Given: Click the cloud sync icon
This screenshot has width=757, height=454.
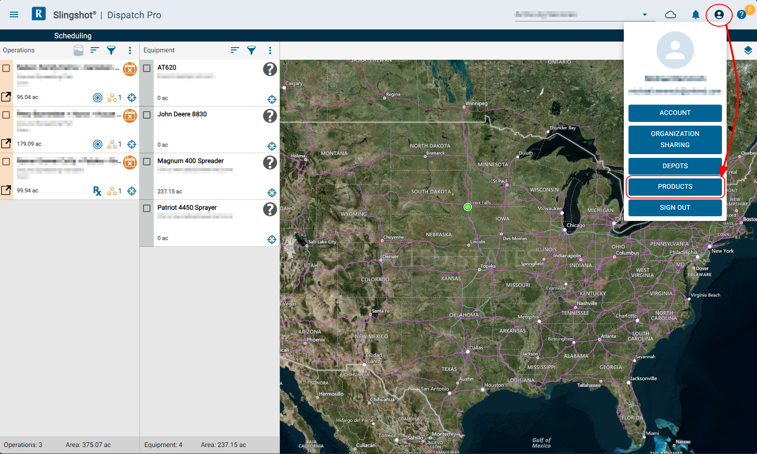Looking at the screenshot, I should point(670,14).
